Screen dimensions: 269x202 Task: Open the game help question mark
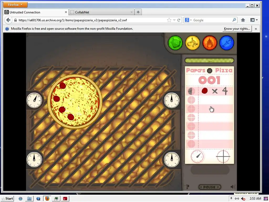(188, 187)
